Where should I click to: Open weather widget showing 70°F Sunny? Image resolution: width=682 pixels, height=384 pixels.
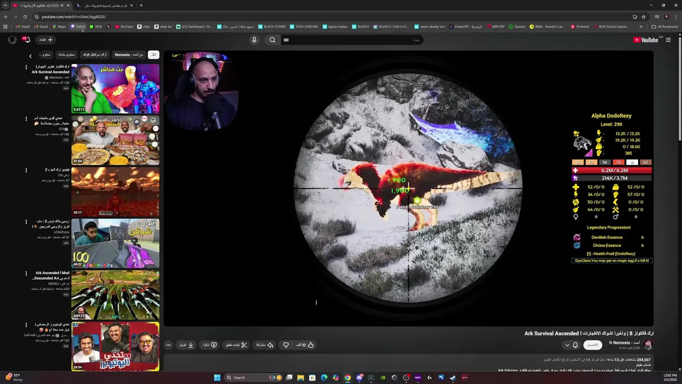pyautogui.click(x=13, y=378)
